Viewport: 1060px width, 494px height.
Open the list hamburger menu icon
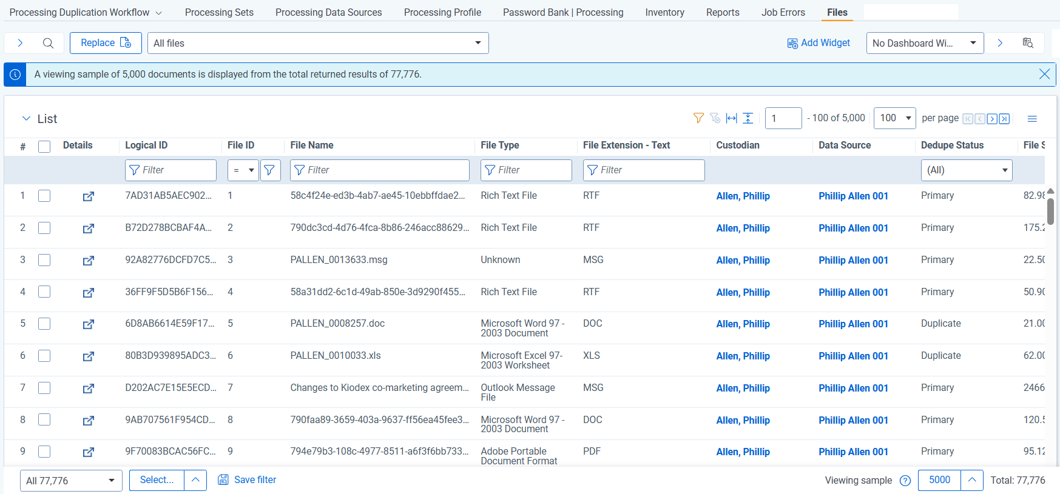[1032, 119]
